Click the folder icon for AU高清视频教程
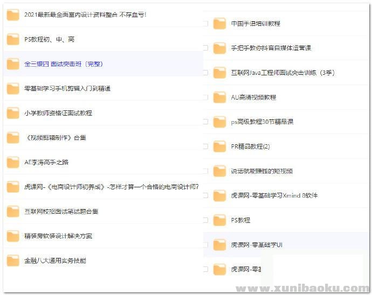372x295 pixels. click(x=219, y=97)
